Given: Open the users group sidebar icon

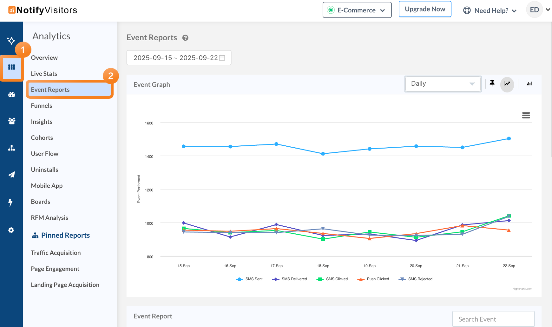Looking at the screenshot, I should tap(12, 121).
